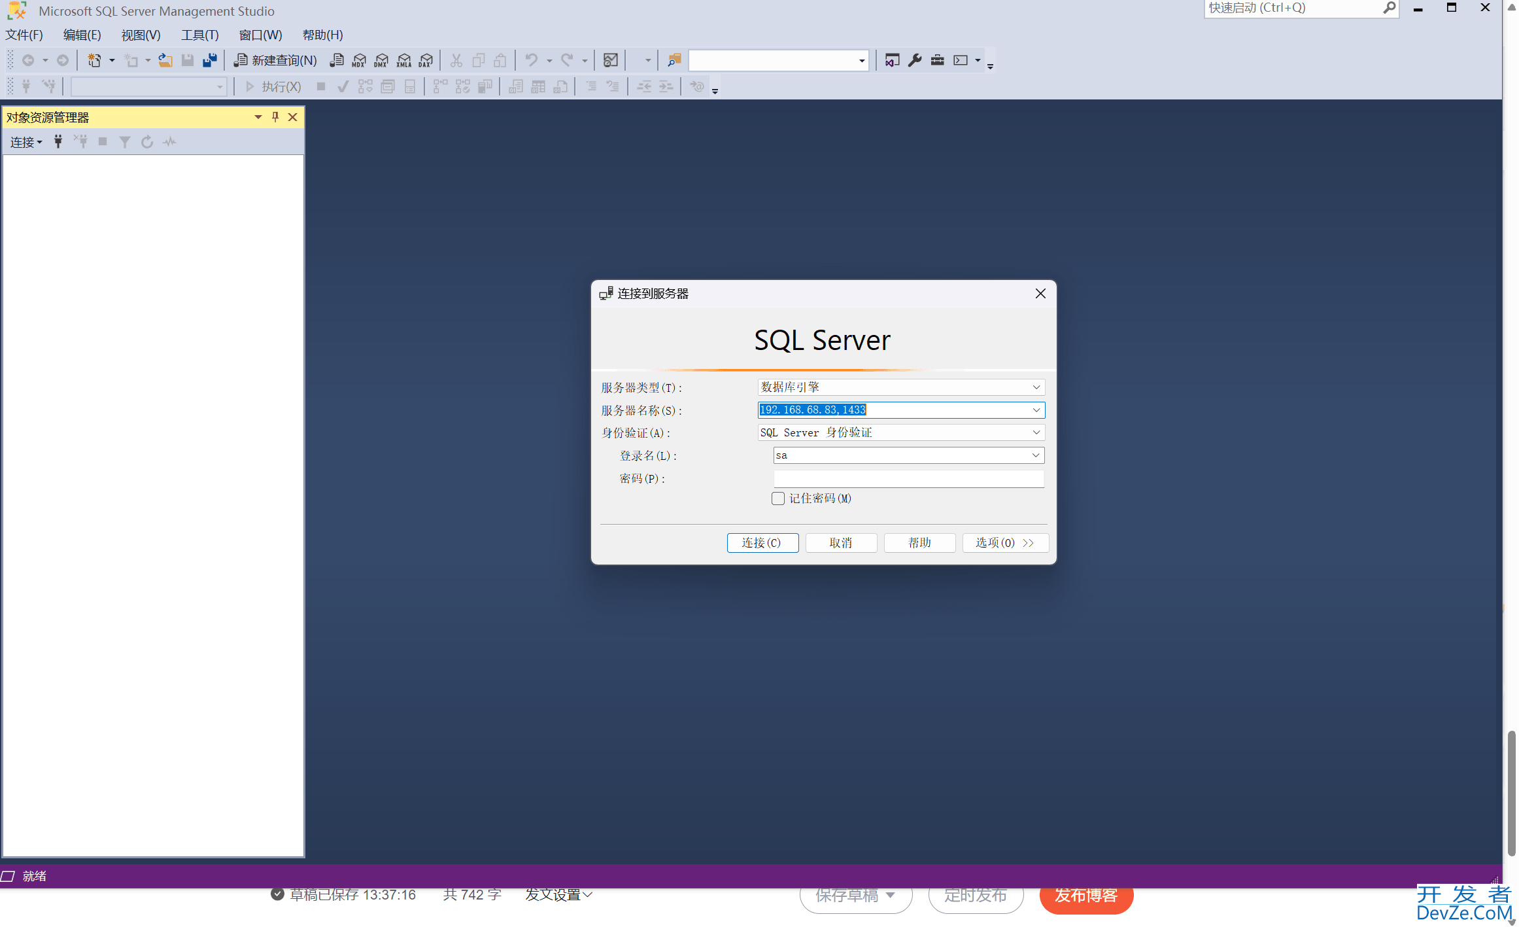Open a new DAX query
This screenshot has height=927, width=1519.
426,60
